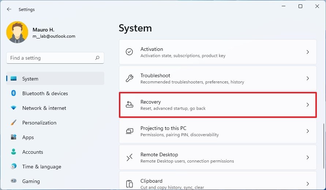Open the Troubleshoot settings title
This screenshot has height=190, width=326.
click(x=155, y=75)
